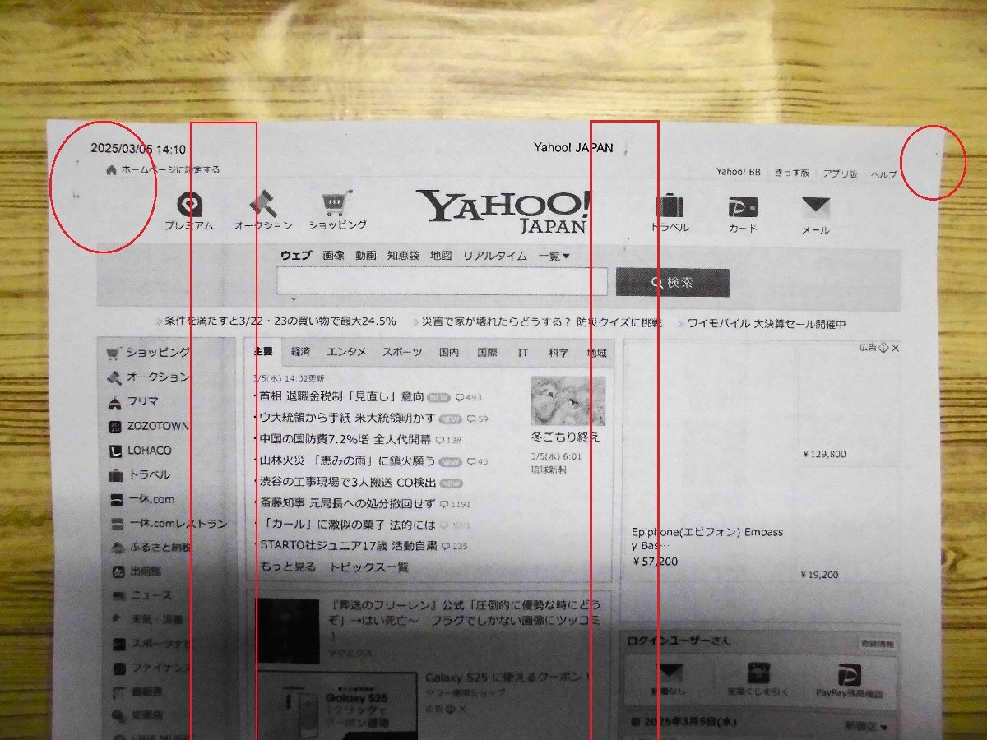Switch to the 経済 news tab

[x=300, y=352]
